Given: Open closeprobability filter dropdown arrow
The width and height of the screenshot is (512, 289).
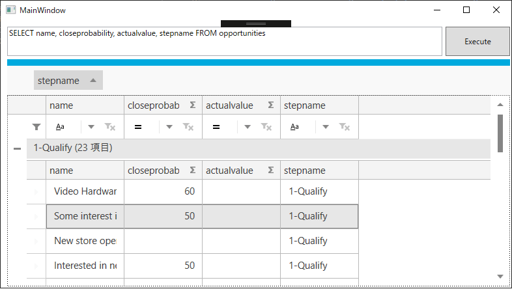Looking at the screenshot, I should [x=169, y=127].
